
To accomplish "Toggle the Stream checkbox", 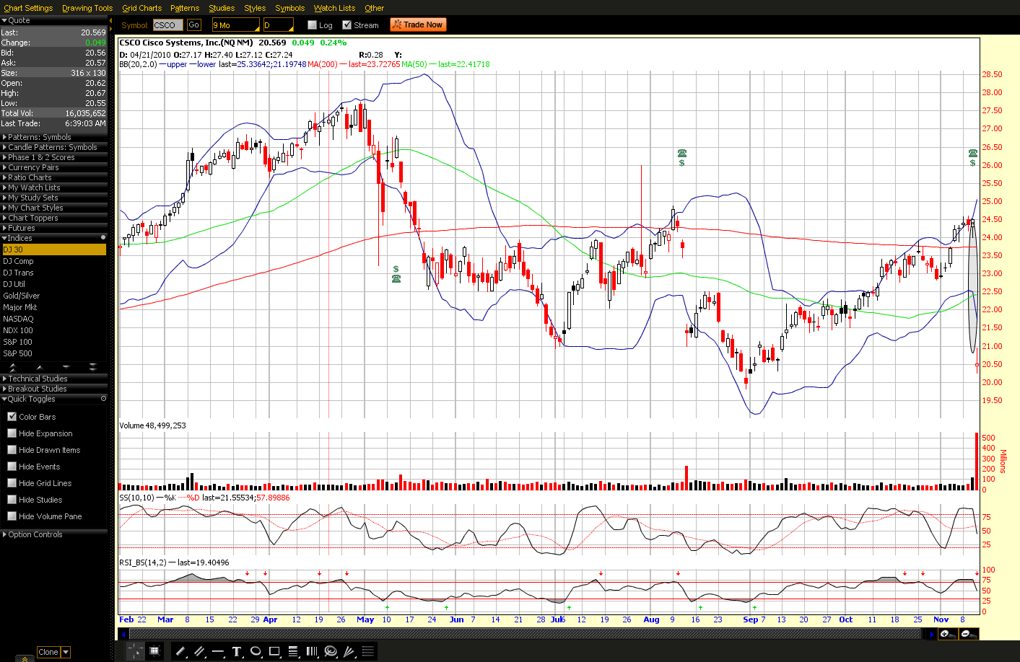I will (347, 25).
